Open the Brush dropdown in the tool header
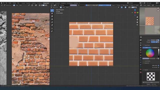This screenshot has height=90, width=160. tap(114, 5)
